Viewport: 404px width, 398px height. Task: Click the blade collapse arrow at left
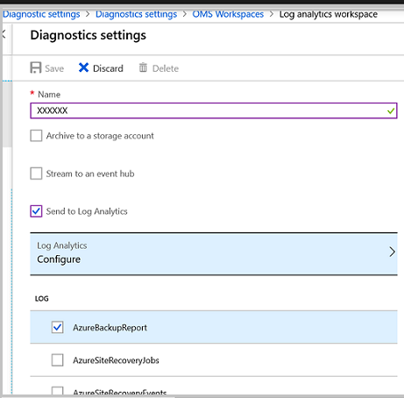pos(4,34)
